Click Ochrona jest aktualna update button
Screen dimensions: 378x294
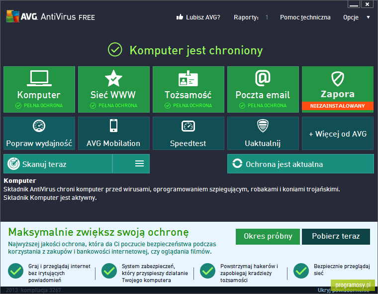[x=300, y=164]
